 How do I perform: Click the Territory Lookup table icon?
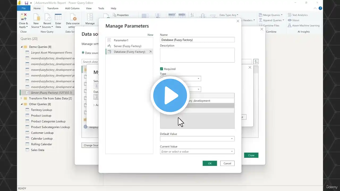pos(27,110)
